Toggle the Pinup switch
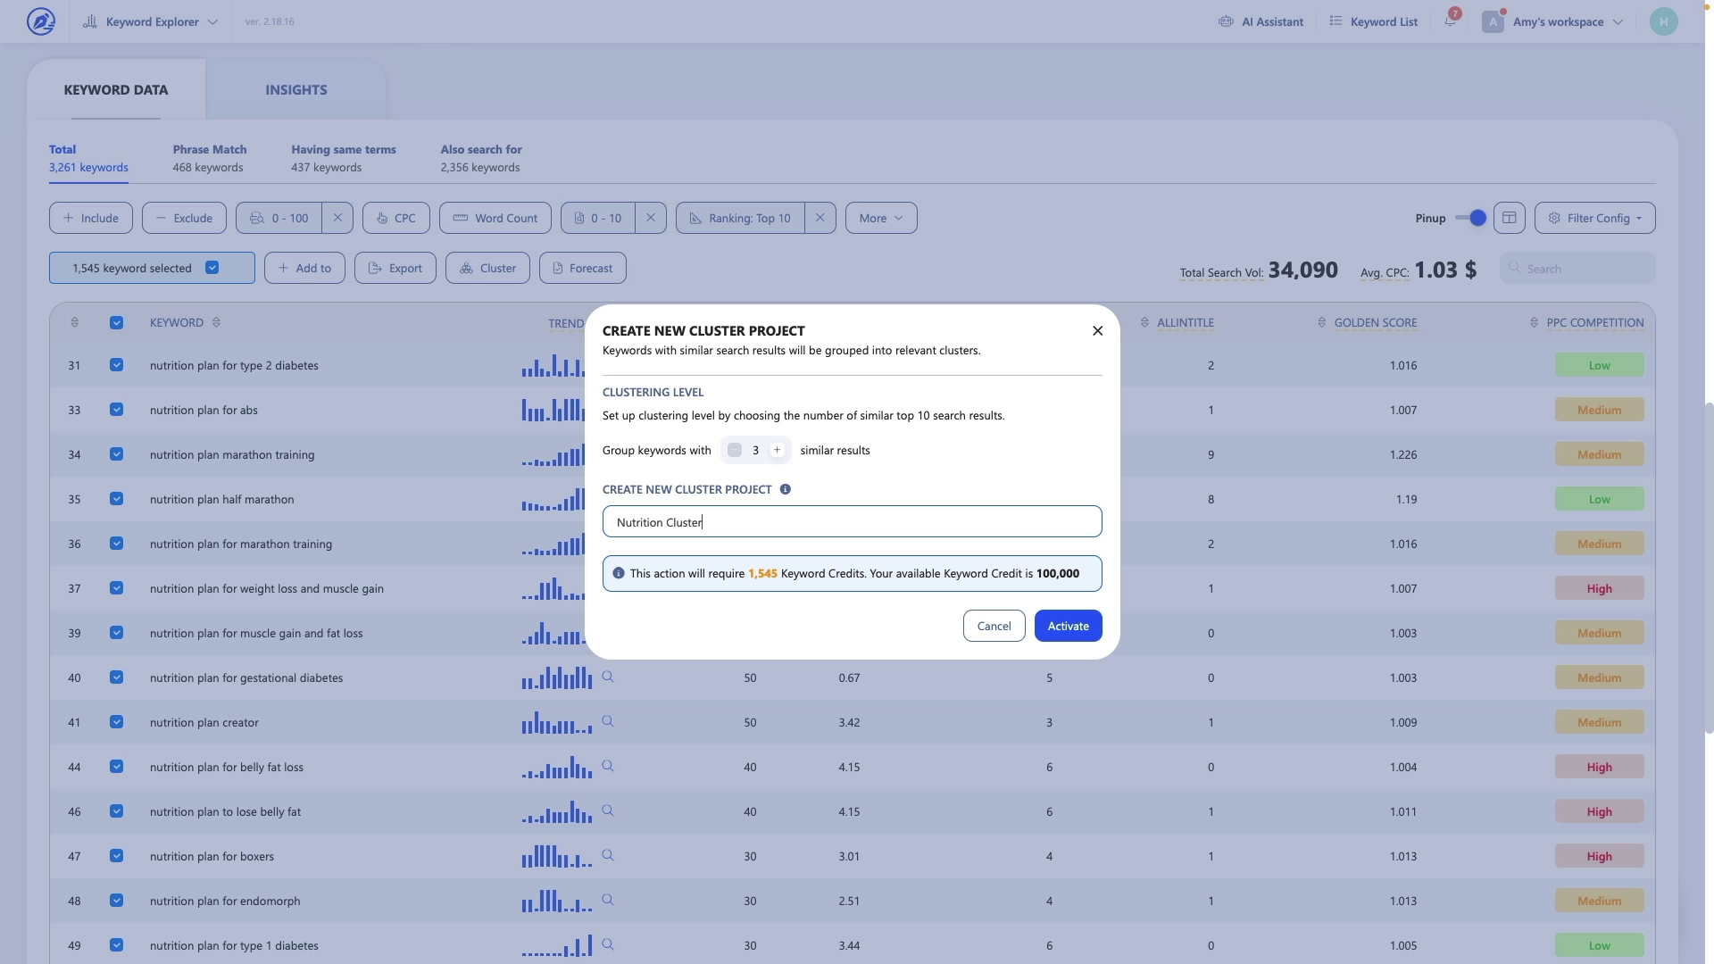This screenshot has height=964, width=1714. (1470, 218)
